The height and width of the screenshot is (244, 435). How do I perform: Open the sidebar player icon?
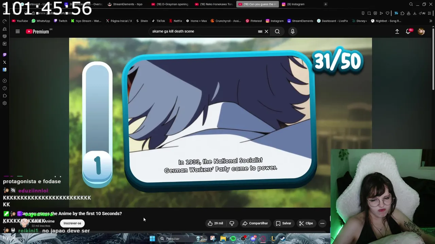click(4, 81)
